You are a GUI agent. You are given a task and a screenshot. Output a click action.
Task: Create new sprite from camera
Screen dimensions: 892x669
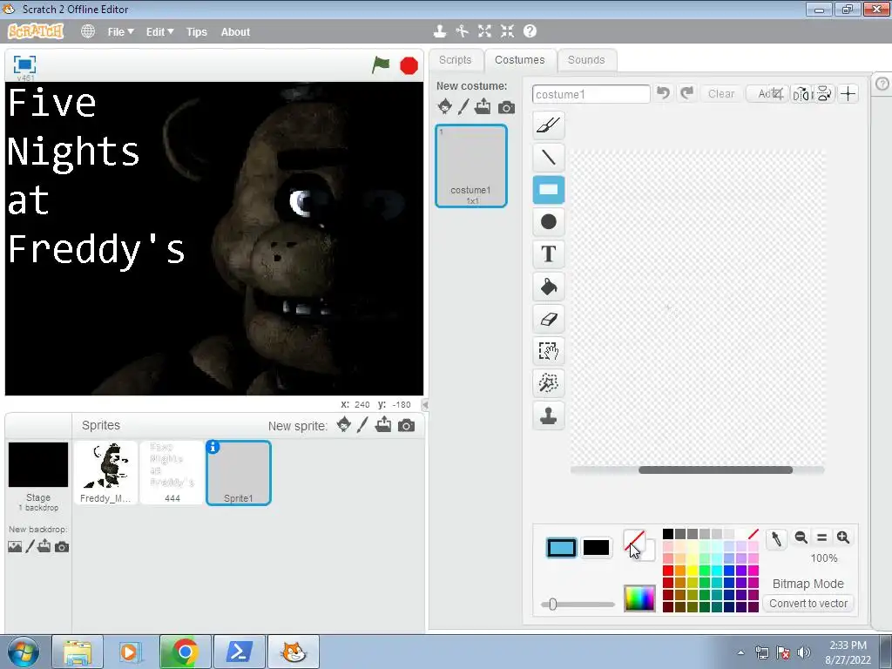pyautogui.click(x=406, y=425)
